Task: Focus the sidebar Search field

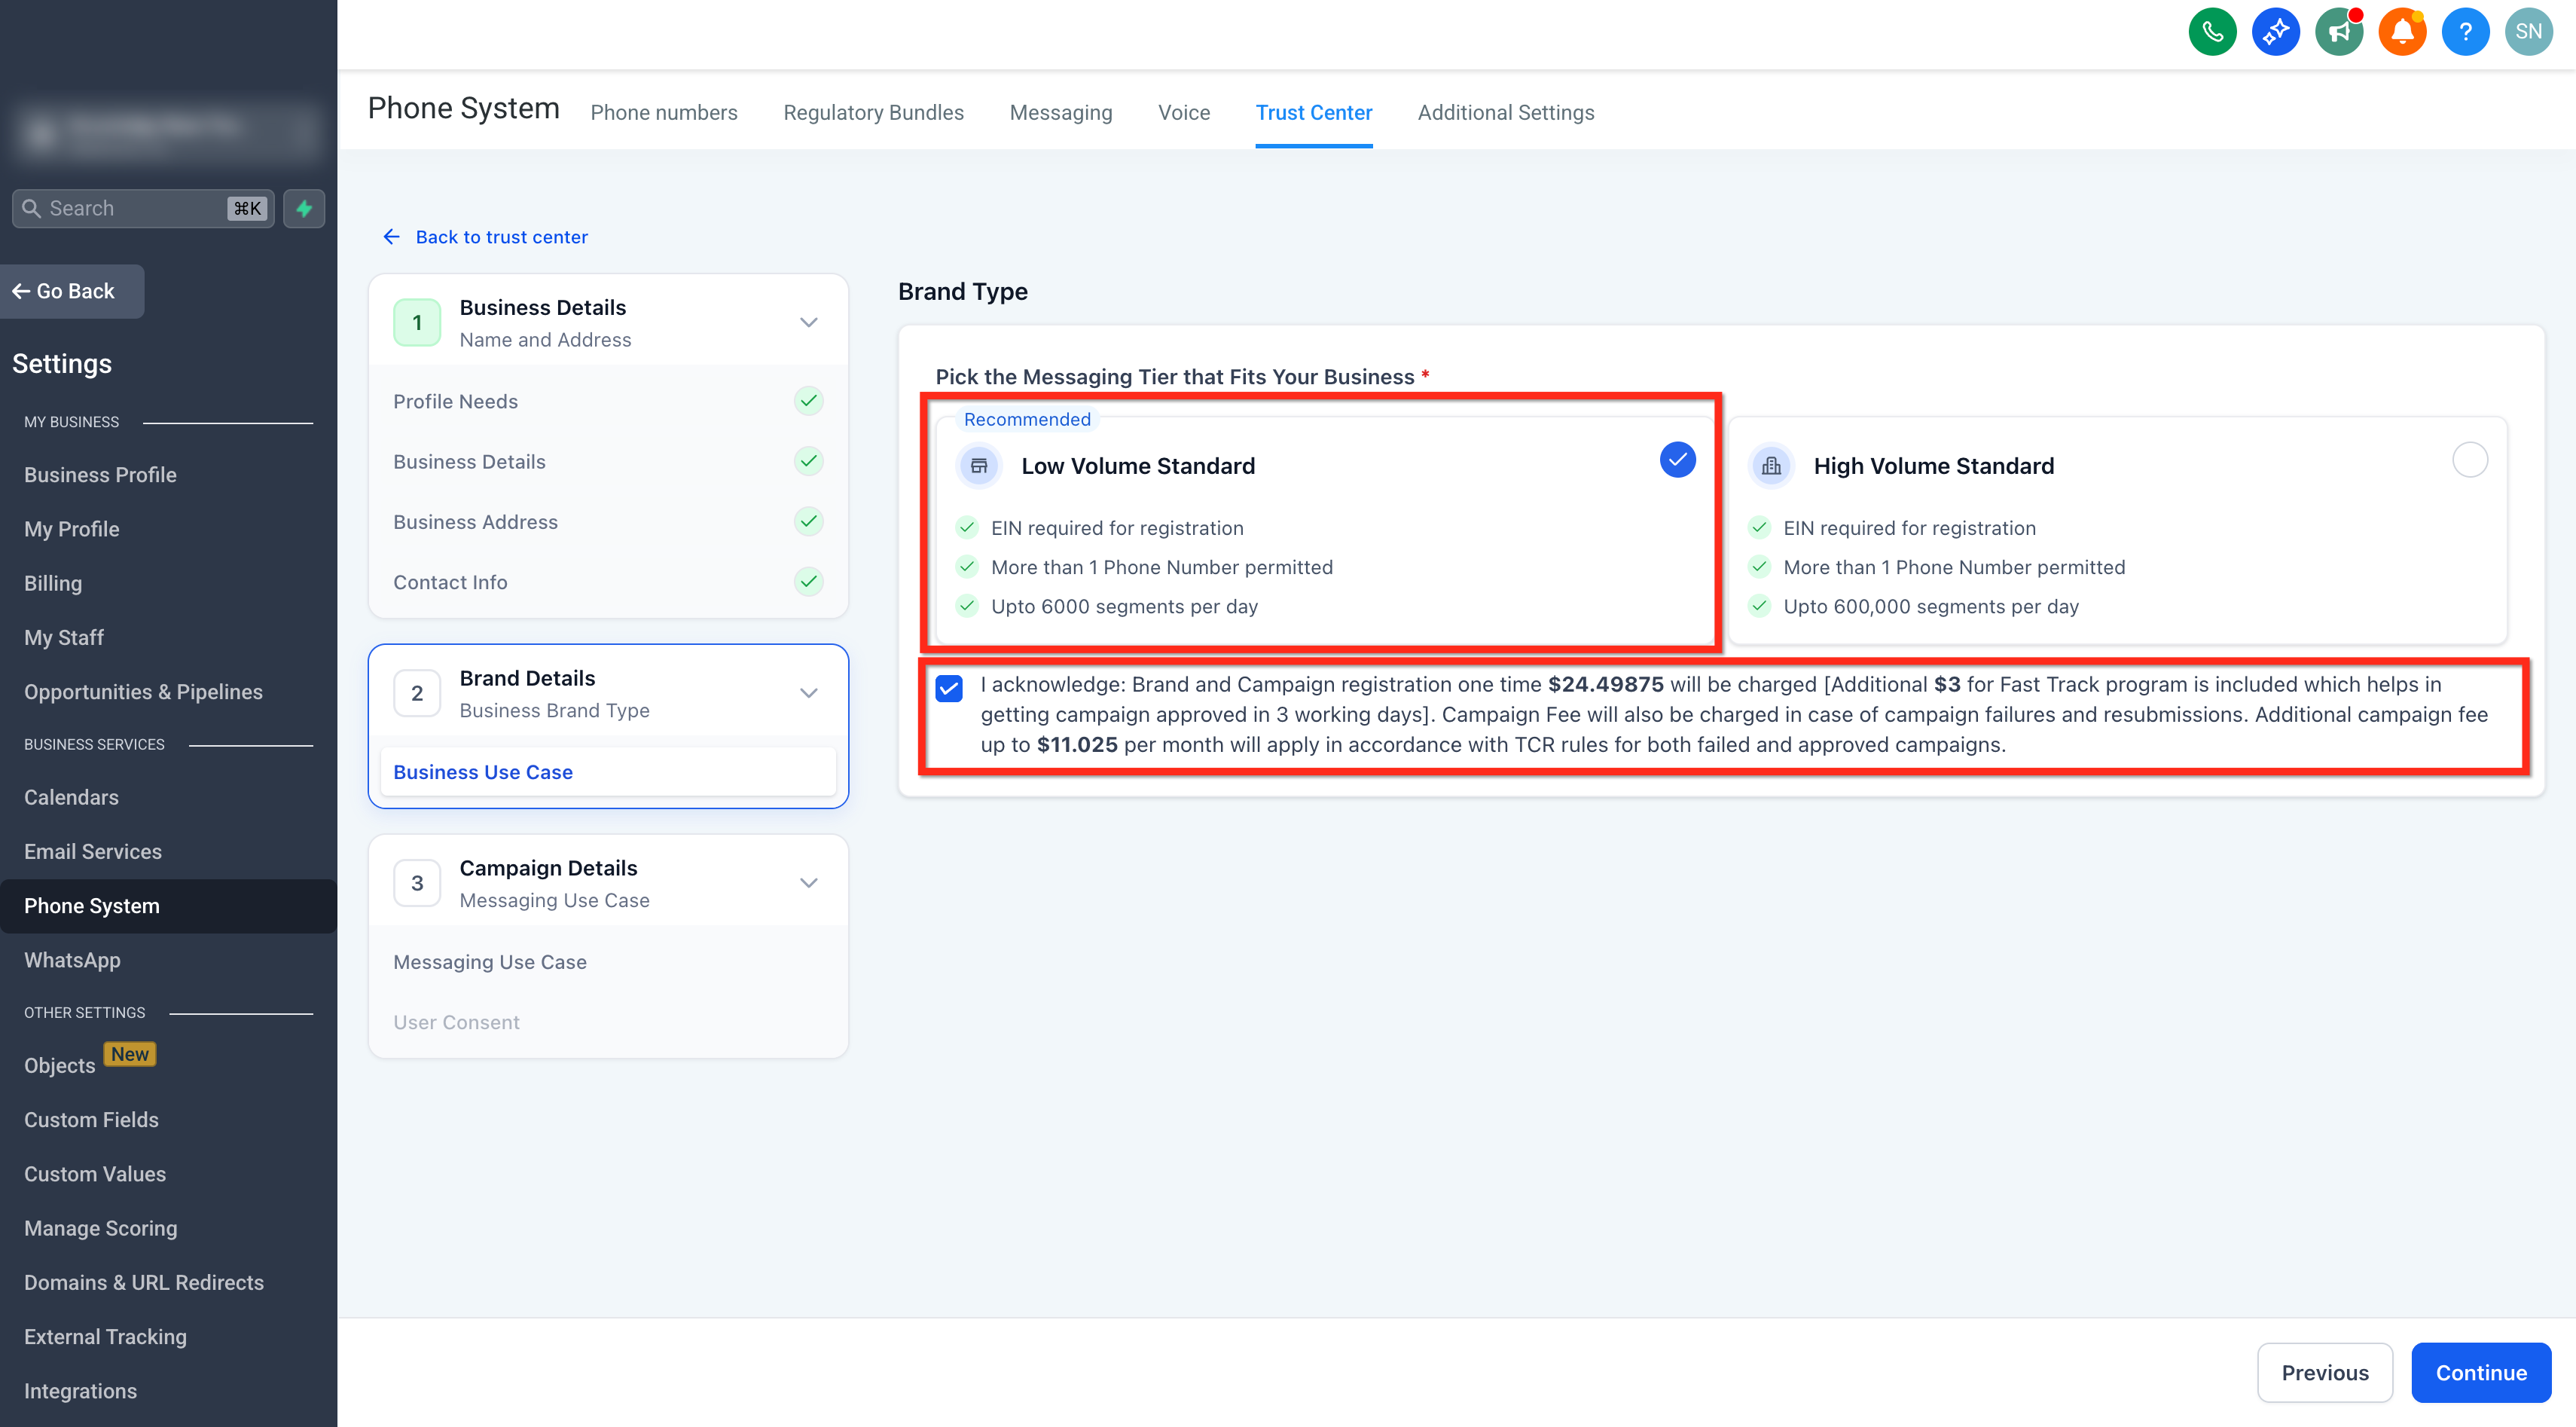Action: (143, 208)
